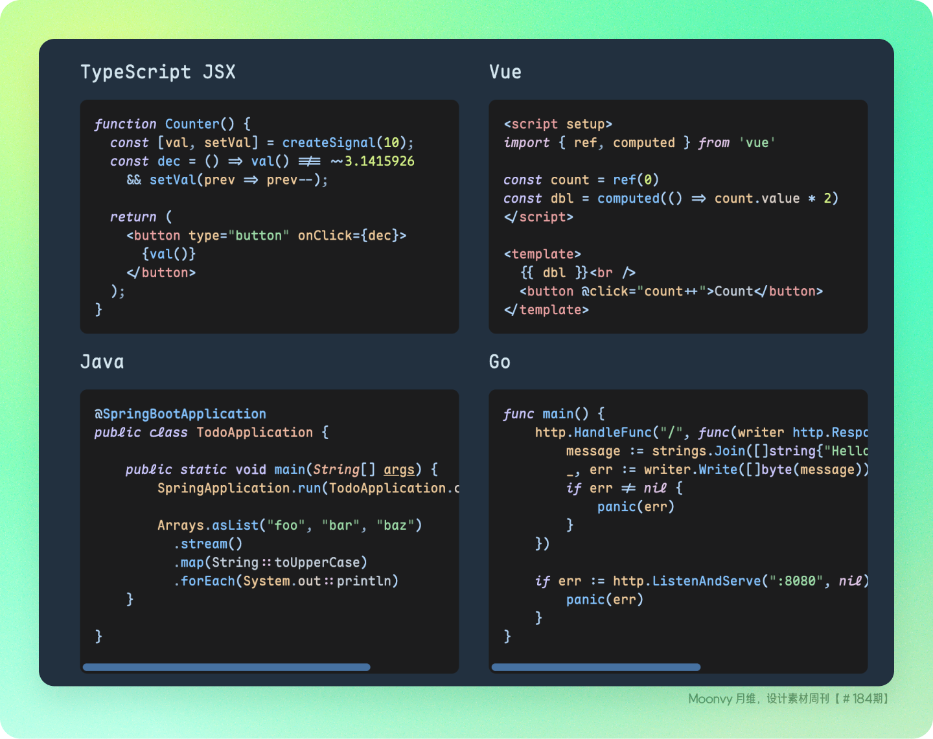Click the http.HandleFunc call
This screenshot has width=933, height=739.
click(x=593, y=433)
